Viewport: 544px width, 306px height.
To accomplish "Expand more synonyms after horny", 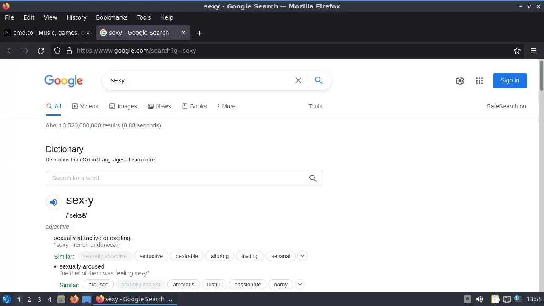I will (300, 284).
